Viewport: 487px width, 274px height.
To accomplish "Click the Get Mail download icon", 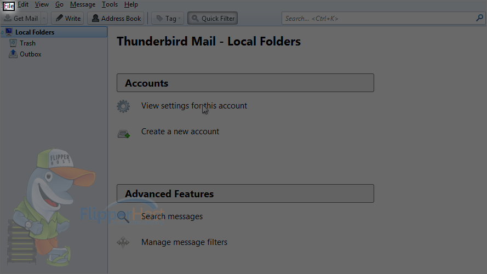I will point(8,18).
